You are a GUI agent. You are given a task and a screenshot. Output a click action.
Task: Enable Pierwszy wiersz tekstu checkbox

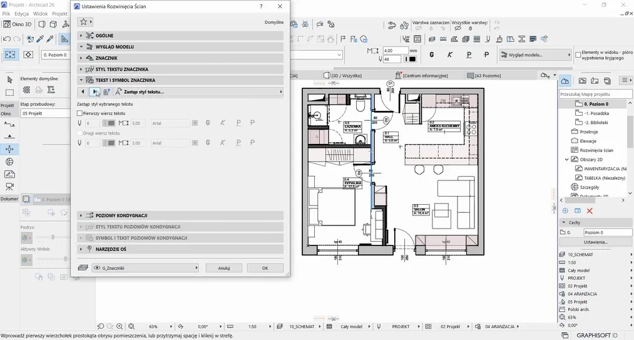tap(79, 113)
